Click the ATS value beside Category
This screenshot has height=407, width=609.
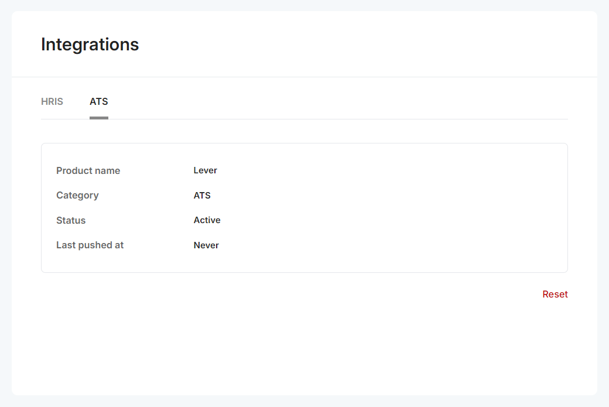pyautogui.click(x=202, y=195)
